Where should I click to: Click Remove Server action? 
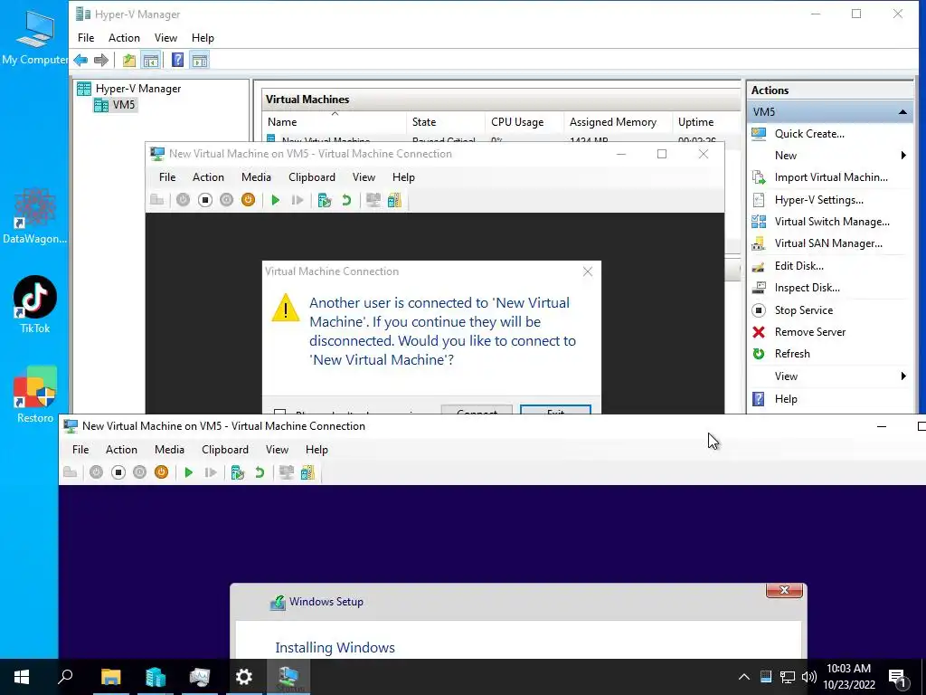tap(809, 332)
